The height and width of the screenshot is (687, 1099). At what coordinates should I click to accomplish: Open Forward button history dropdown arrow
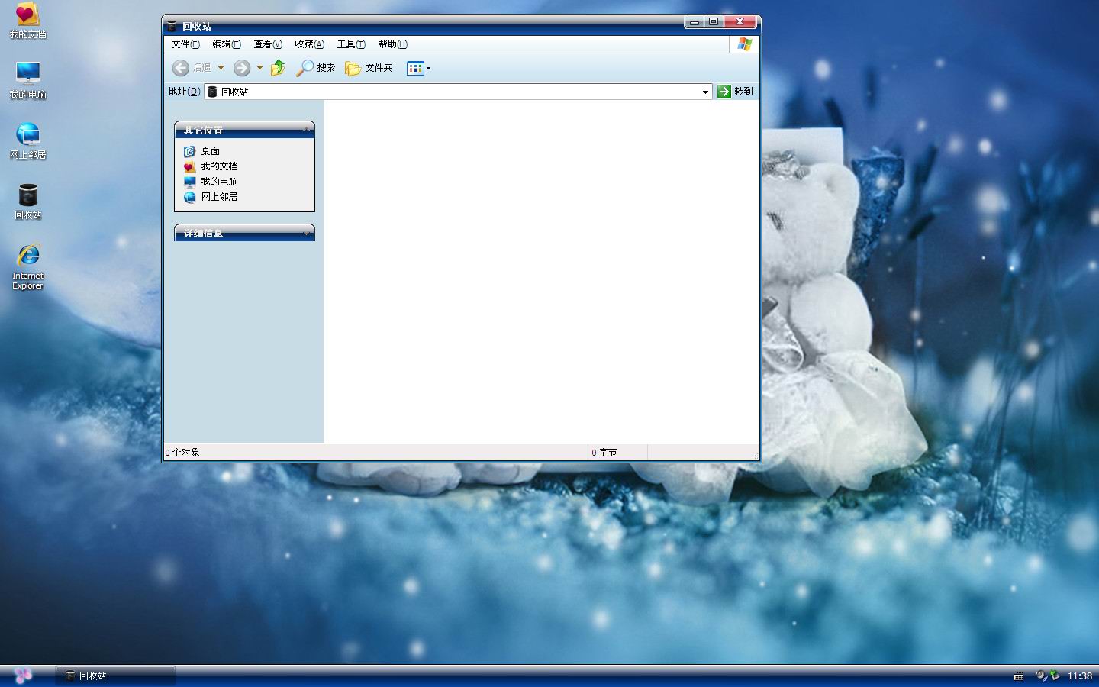259,68
